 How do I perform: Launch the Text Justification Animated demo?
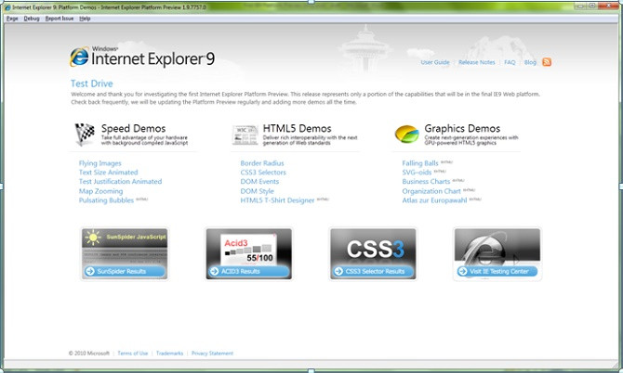[120, 182]
